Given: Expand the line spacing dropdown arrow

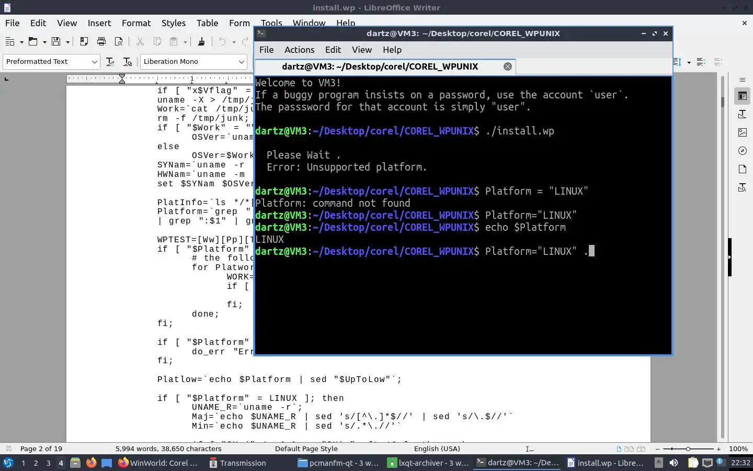Looking at the screenshot, I should click(x=689, y=62).
